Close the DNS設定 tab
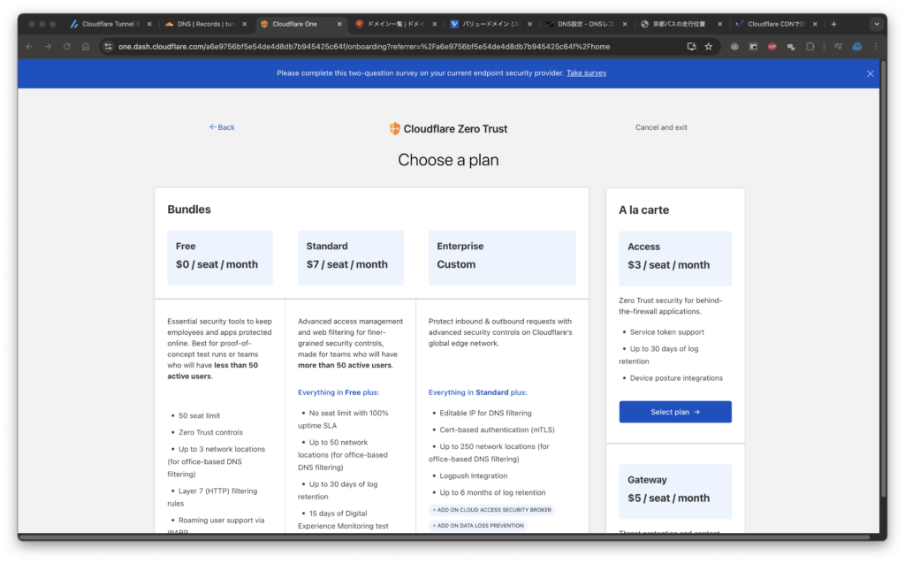 click(625, 24)
